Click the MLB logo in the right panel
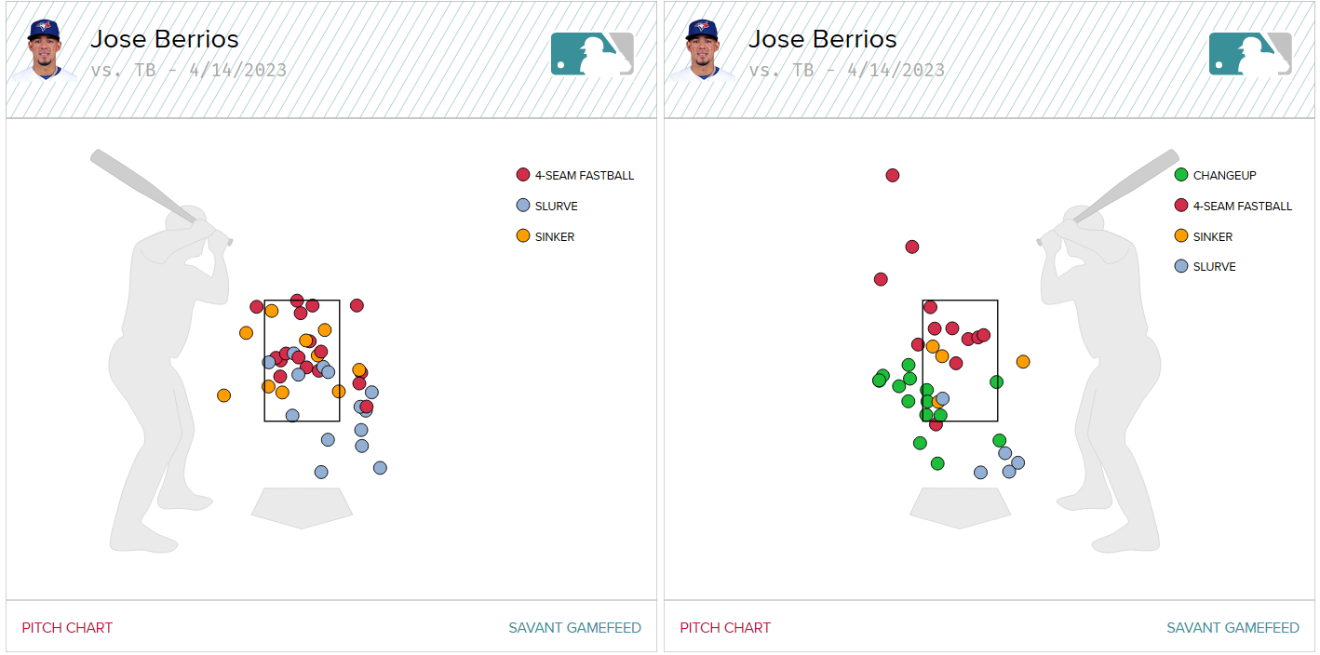Screen dimensions: 1320x655 point(1248,55)
